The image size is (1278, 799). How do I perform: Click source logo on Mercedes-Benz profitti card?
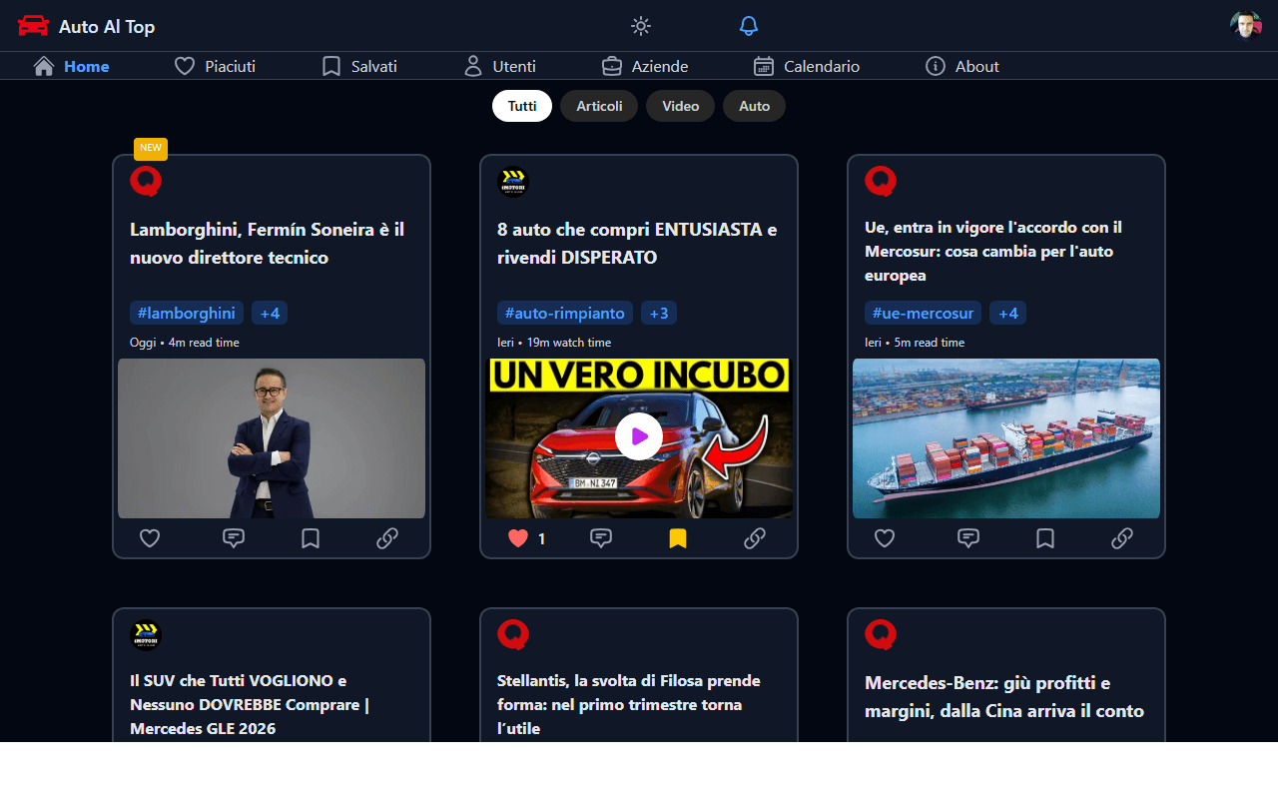881,635
